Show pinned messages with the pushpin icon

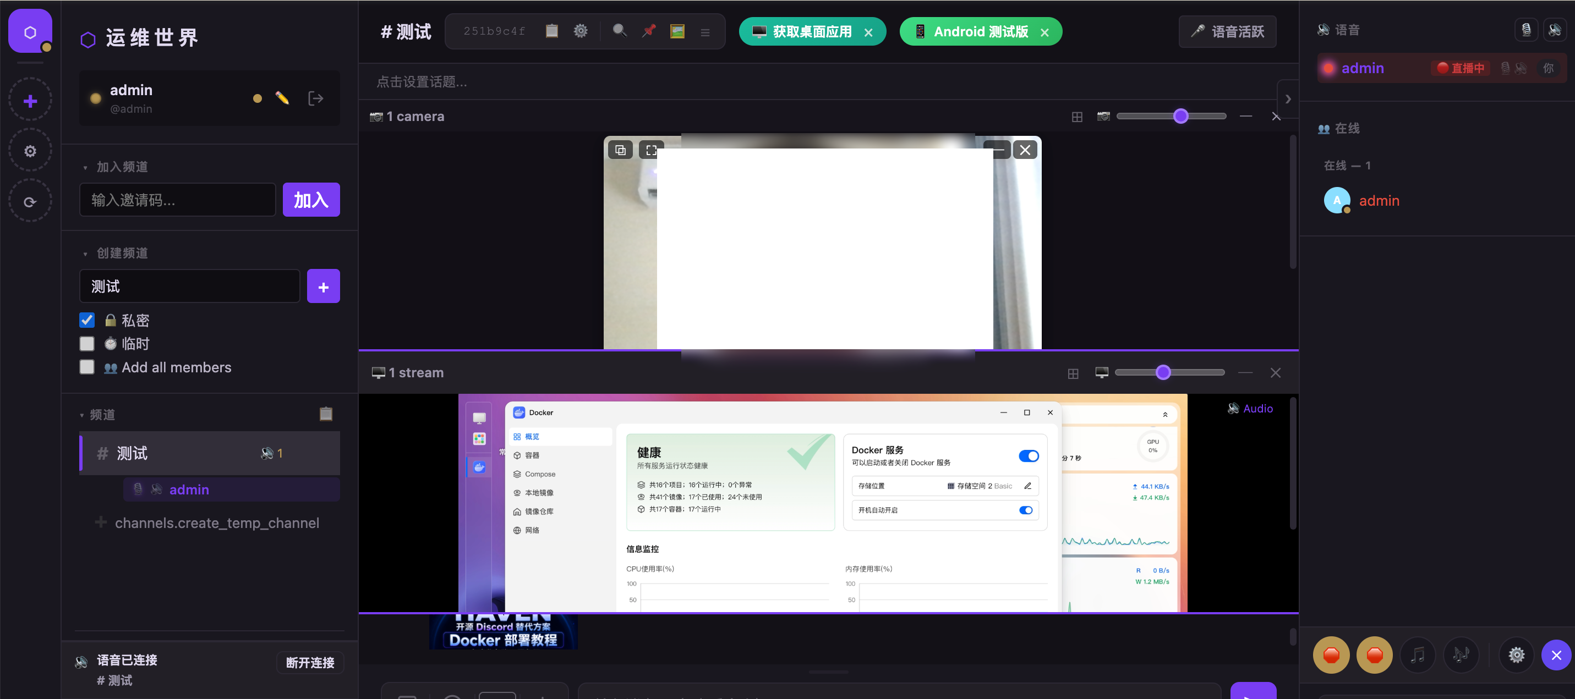tap(649, 31)
